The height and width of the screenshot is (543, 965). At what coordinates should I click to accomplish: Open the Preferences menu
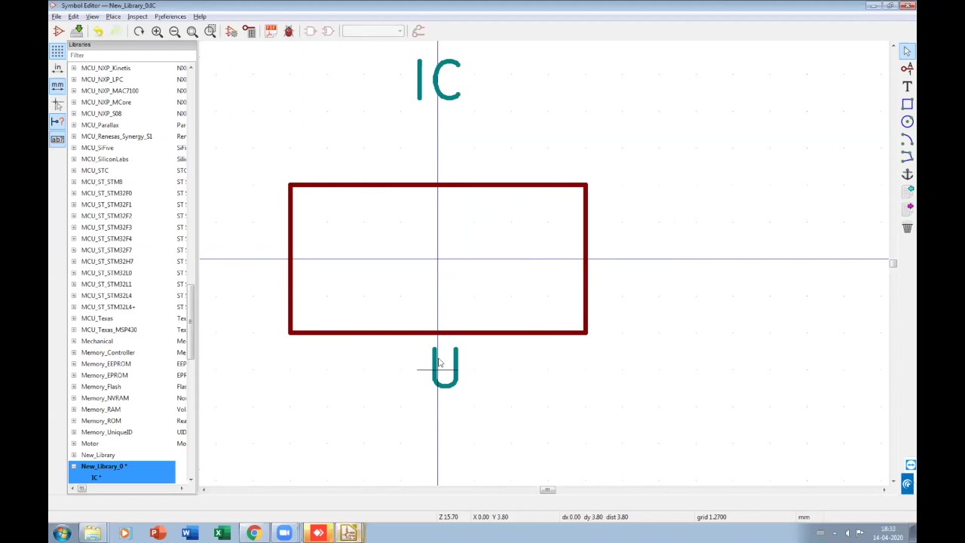coord(170,16)
